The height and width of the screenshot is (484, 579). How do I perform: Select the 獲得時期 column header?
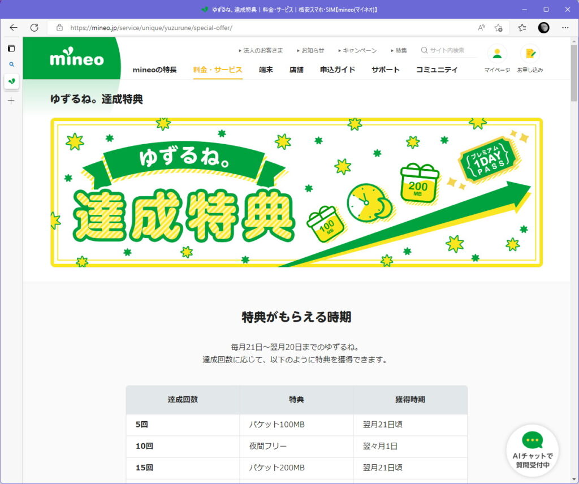point(411,399)
